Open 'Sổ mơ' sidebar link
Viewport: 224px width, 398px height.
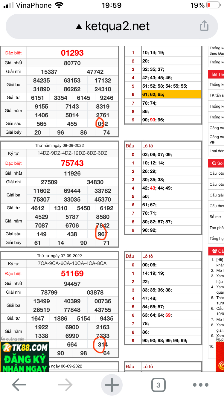click(x=215, y=217)
